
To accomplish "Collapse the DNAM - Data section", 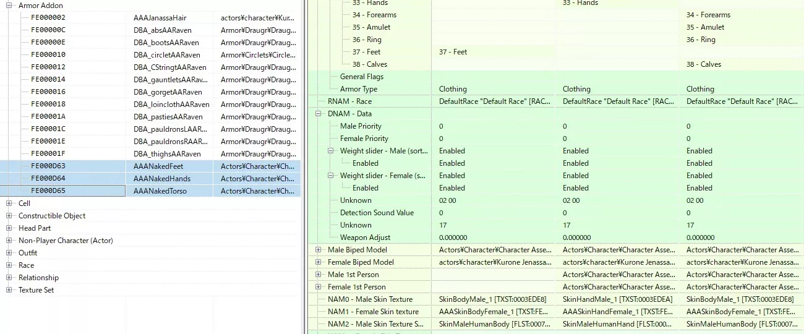I will (319, 114).
